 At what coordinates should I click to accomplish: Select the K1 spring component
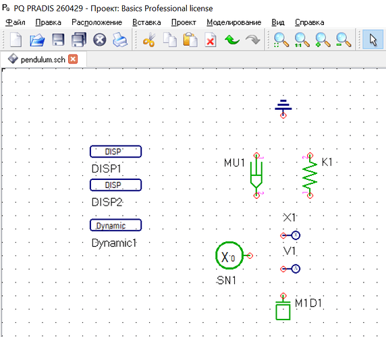pyautogui.click(x=310, y=175)
